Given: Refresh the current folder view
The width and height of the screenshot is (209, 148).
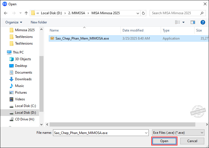Looking at the screenshot, I should [x=143, y=13].
